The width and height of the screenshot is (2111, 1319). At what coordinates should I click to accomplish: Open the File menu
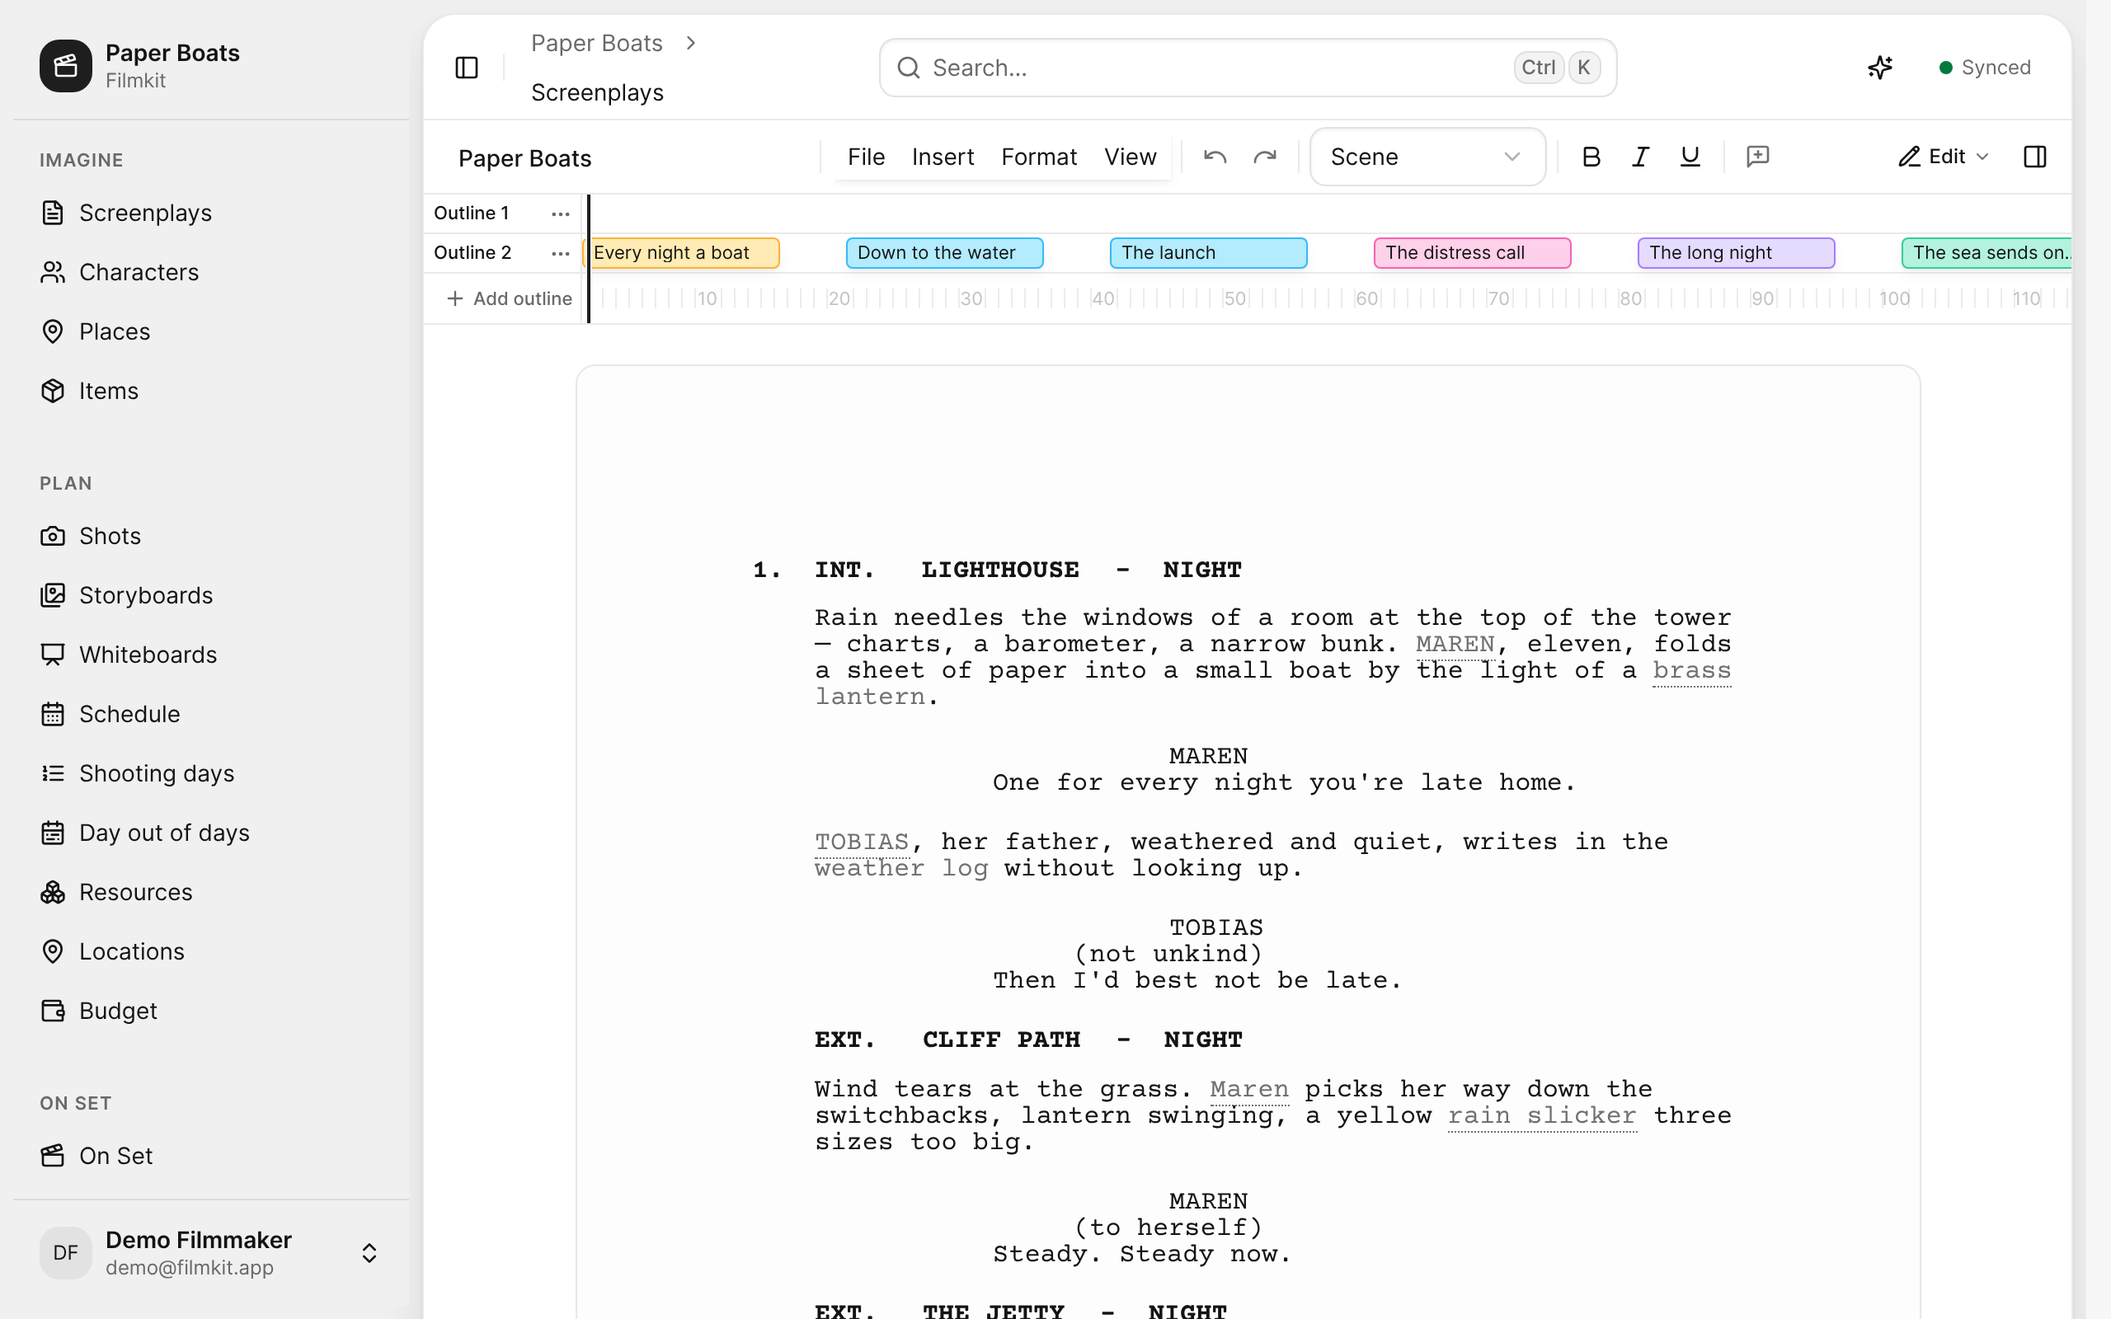pyautogui.click(x=866, y=157)
